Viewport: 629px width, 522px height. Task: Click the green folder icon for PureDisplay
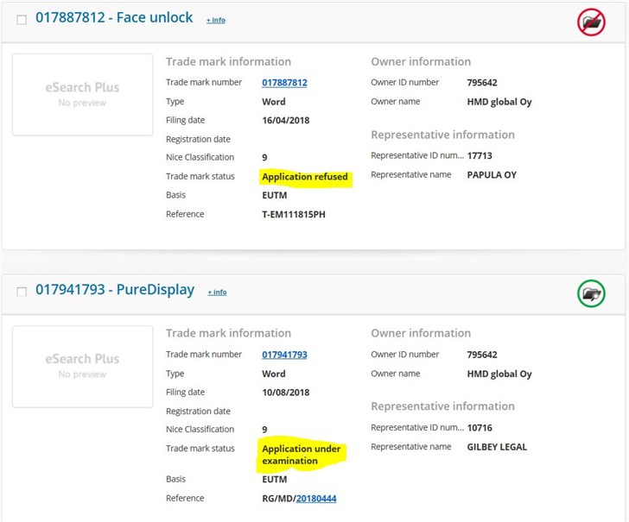591,294
